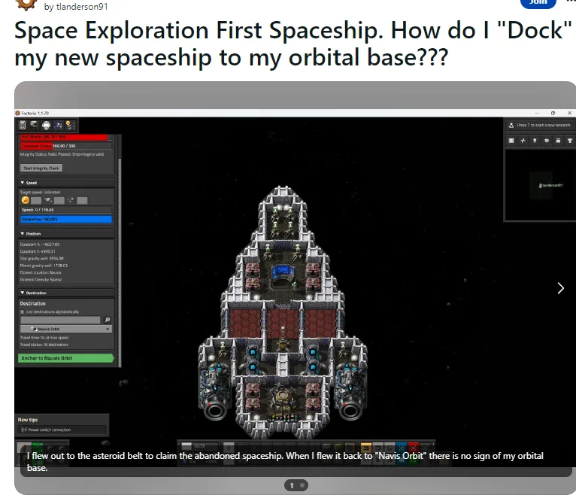Toggle List destinations alphabetically checkbox

22,311
